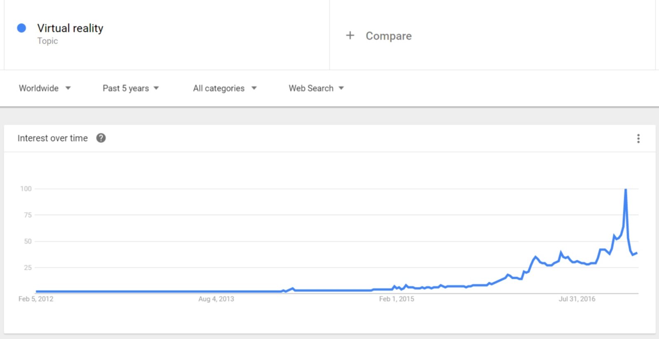Click the arrow next to Worldwide
The height and width of the screenshot is (339, 659).
pyautogui.click(x=68, y=88)
